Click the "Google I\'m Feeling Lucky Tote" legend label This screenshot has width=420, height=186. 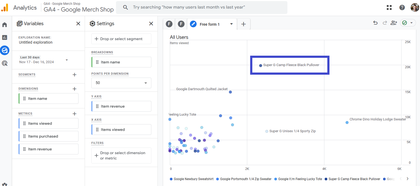click(300, 179)
